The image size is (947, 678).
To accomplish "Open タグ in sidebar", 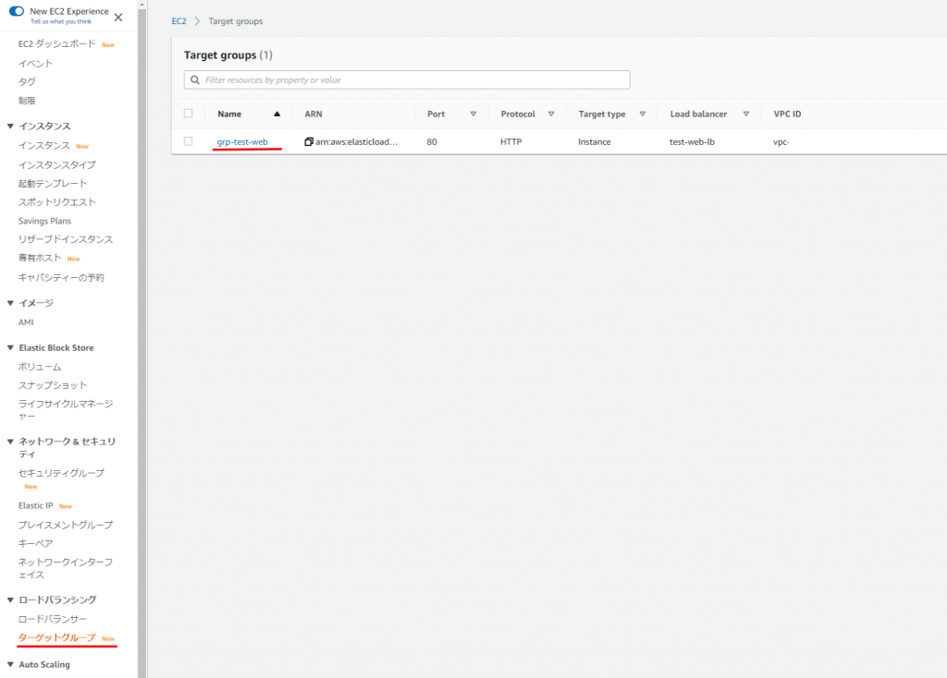I will click(27, 81).
